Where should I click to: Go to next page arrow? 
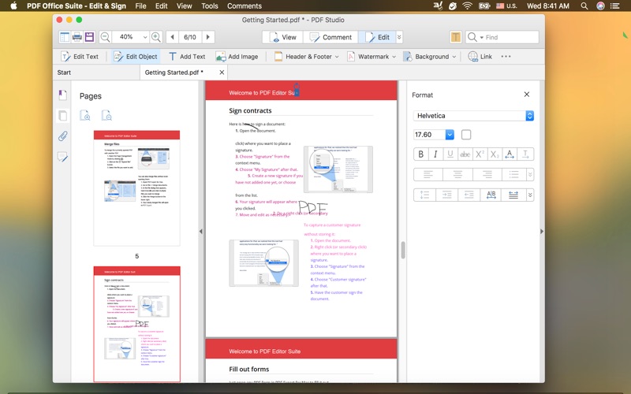pyautogui.click(x=208, y=37)
